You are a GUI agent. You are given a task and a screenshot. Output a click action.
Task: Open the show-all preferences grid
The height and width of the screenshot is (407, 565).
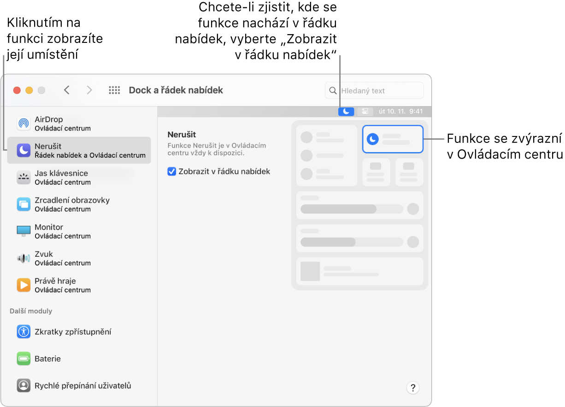114,90
